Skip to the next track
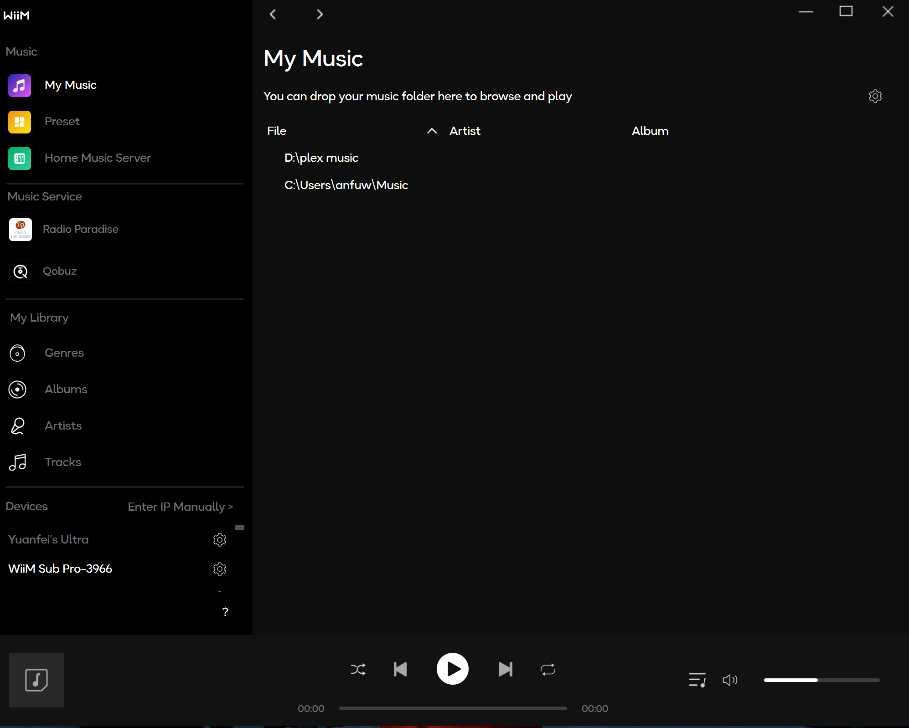The width and height of the screenshot is (909, 728). click(x=505, y=669)
